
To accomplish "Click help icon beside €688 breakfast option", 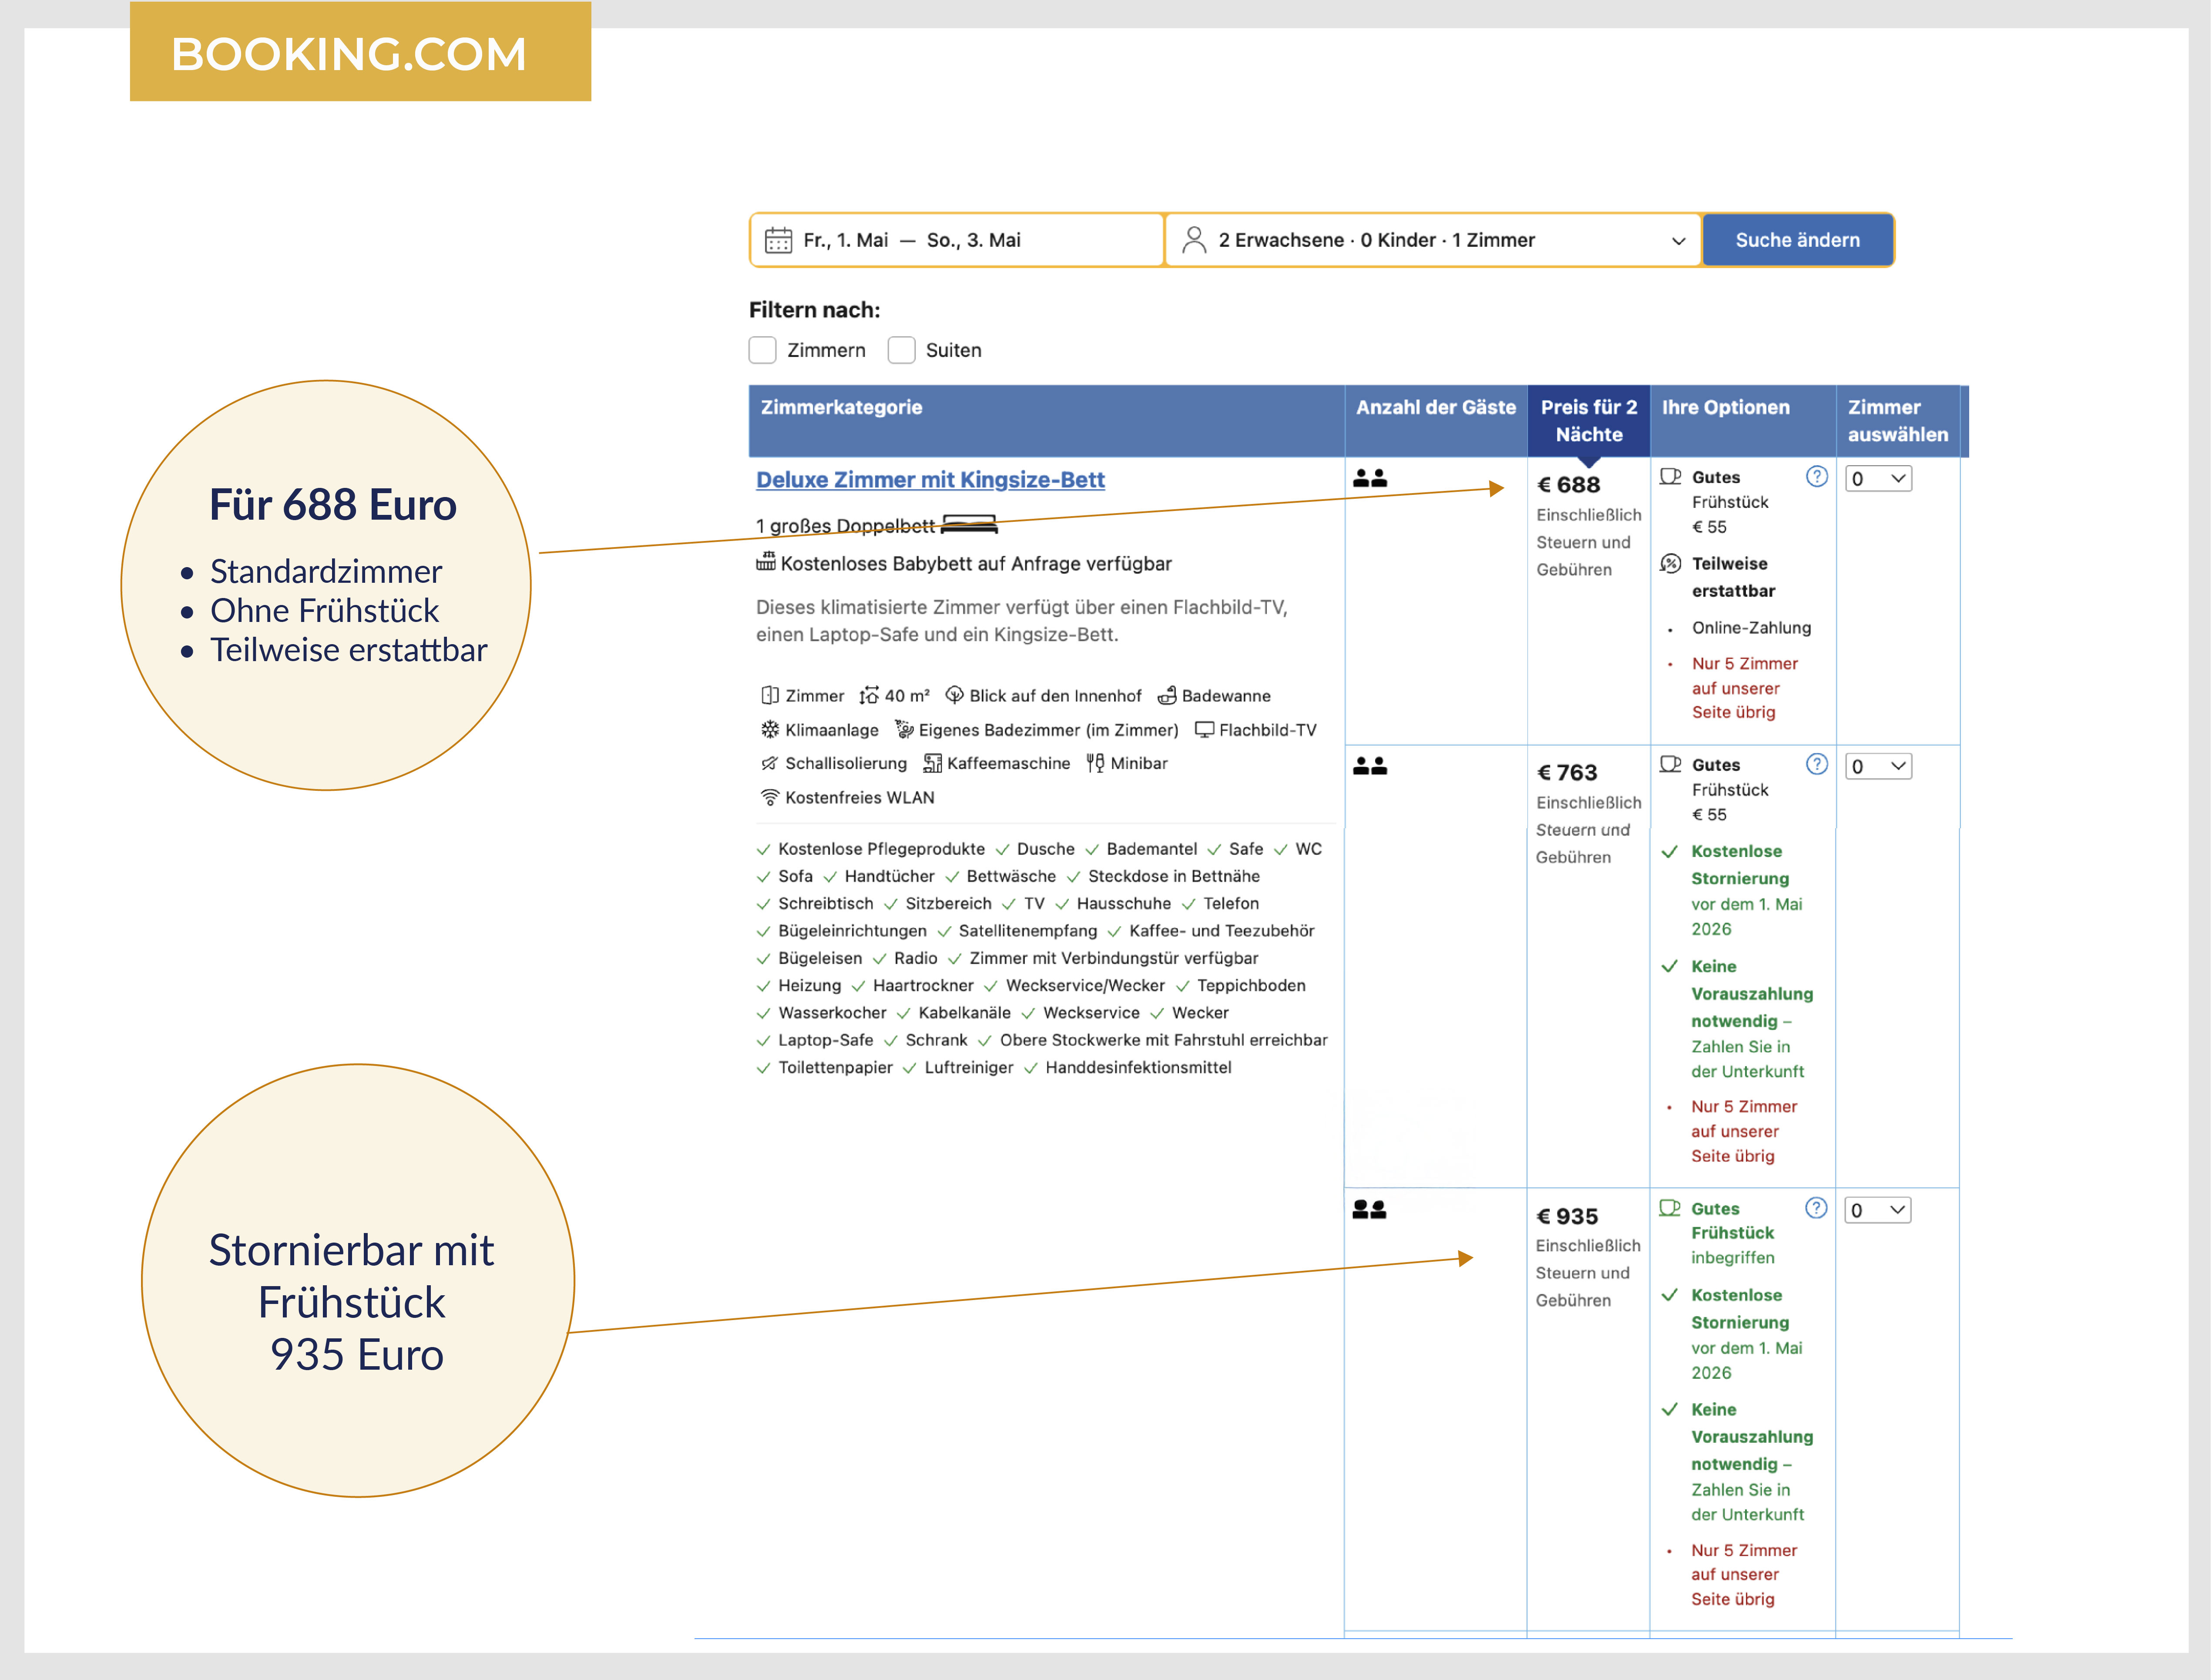I will coord(1816,477).
